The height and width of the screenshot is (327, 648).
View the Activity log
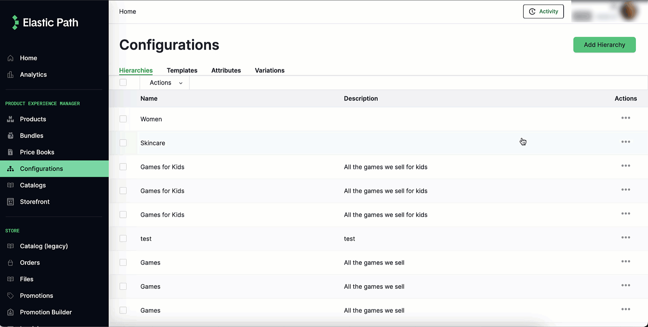point(543,11)
